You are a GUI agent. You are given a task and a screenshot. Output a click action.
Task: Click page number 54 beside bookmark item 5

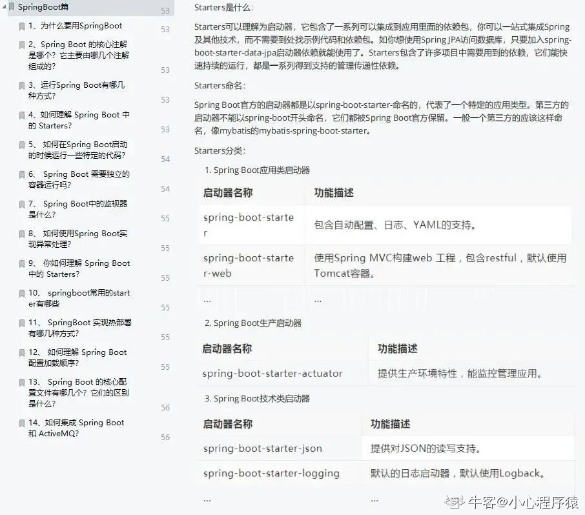(165, 159)
